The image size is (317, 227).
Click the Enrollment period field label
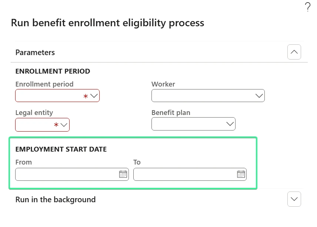(x=44, y=84)
